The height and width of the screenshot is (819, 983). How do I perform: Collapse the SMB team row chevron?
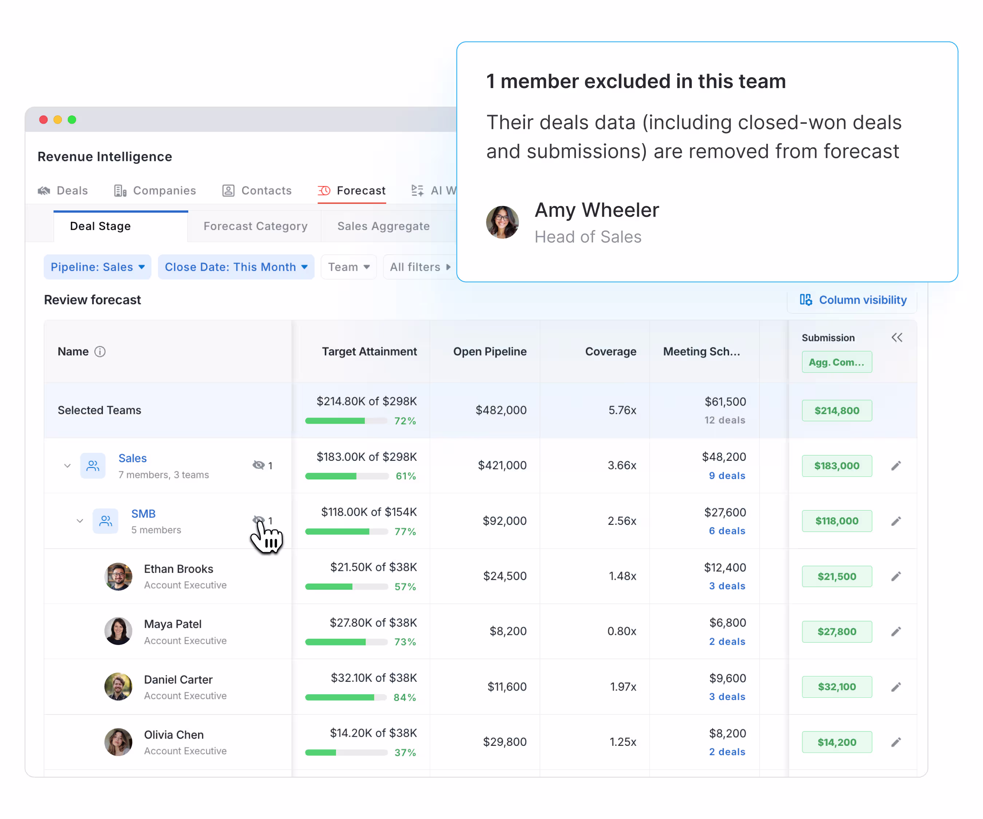click(x=80, y=521)
